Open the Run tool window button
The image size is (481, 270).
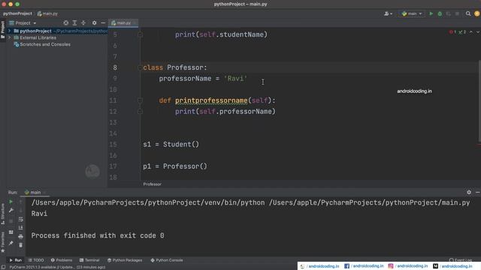15,260
